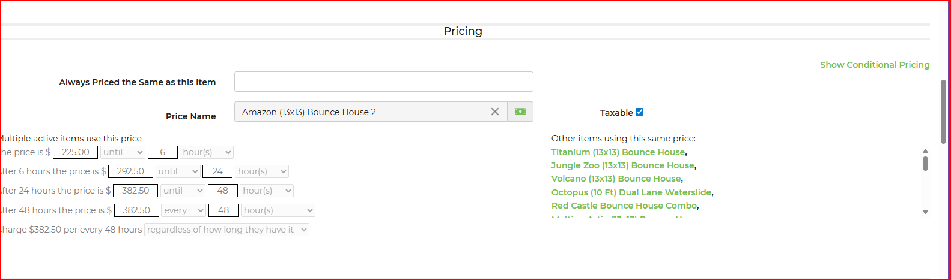Click Show Conditional Pricing link

(x=874, y=65)
